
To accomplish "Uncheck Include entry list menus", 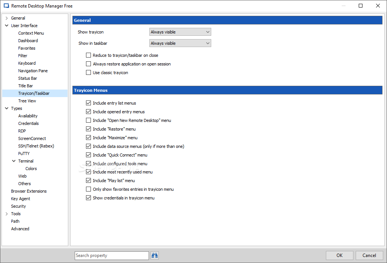I will [x=88, y=103].
